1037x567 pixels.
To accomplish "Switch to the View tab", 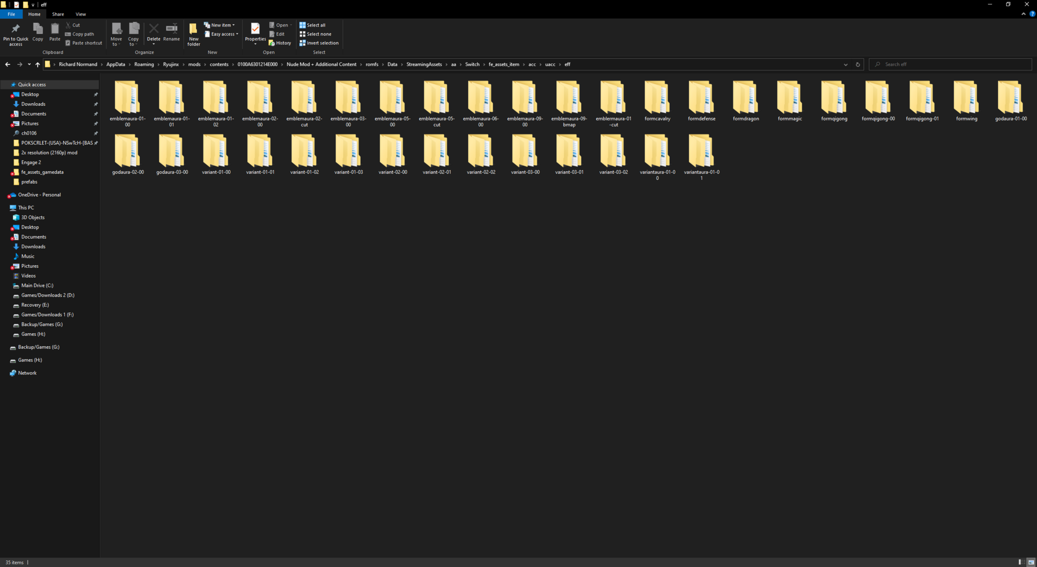I will (x=80, y=14).
